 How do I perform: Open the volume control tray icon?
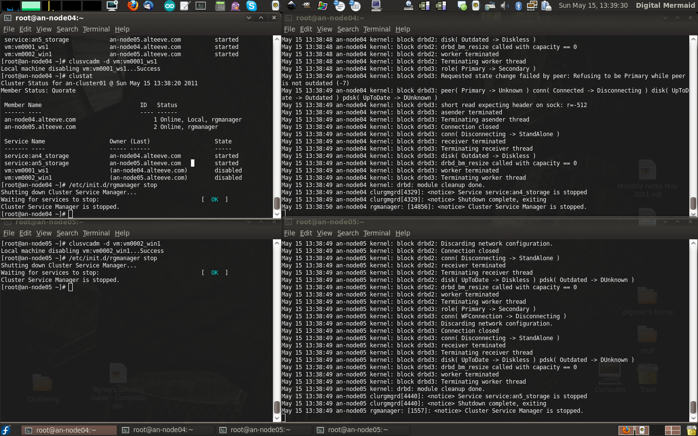505,6
